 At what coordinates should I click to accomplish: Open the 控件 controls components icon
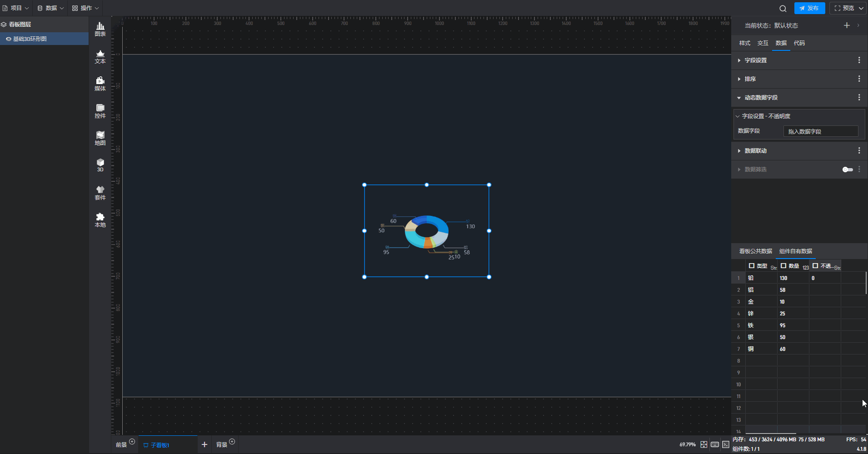100,111
